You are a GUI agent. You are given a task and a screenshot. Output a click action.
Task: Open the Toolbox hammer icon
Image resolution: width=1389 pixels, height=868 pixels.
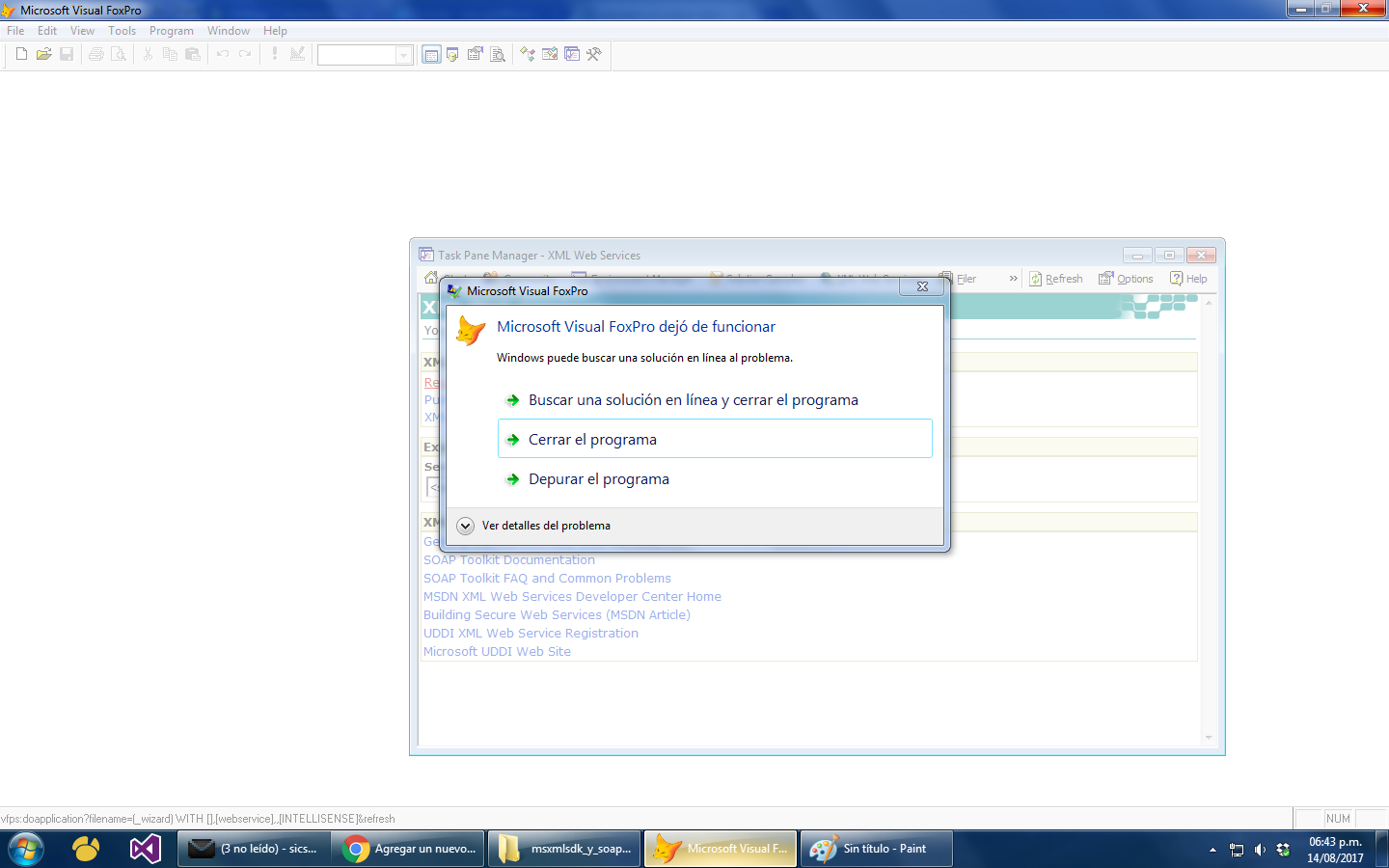tap(594, 54)
